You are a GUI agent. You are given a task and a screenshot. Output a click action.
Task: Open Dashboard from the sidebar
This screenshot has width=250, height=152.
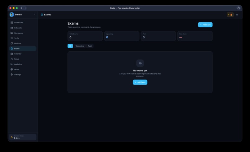(x=23, y=23)
